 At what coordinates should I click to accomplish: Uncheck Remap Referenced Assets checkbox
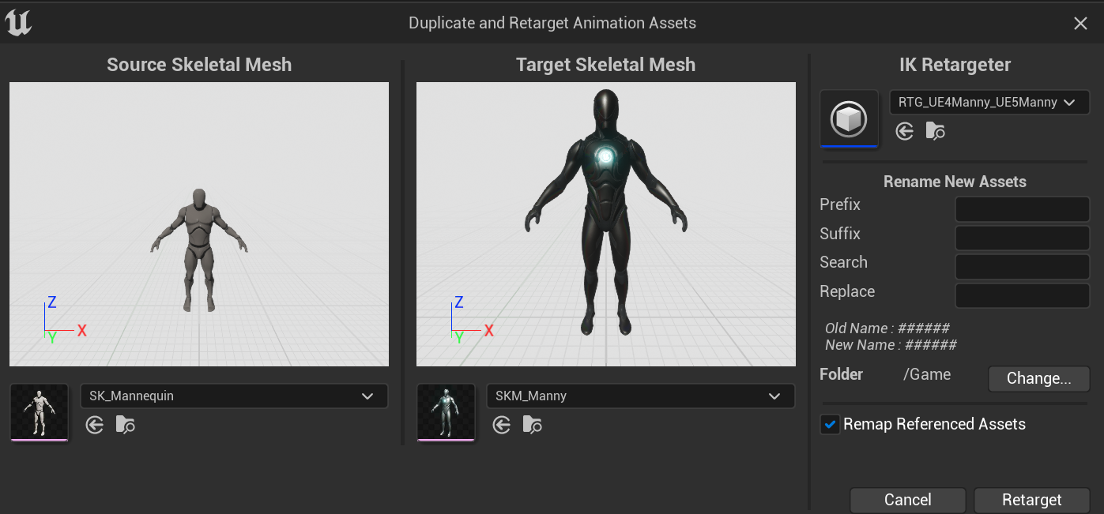coord(830,425)
